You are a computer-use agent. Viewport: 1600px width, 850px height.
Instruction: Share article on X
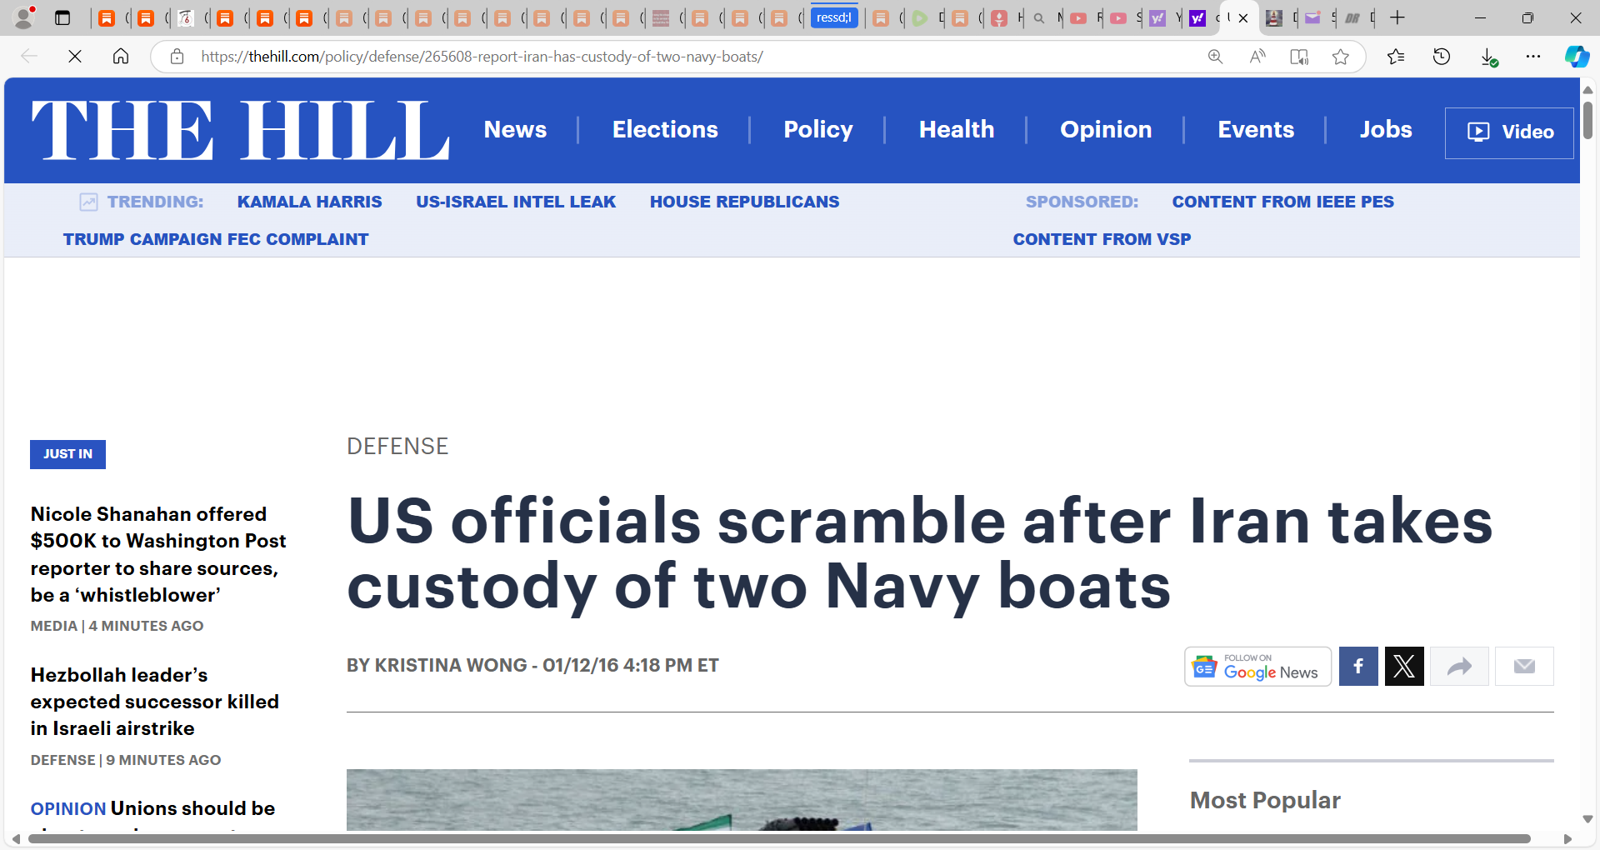tap(1404, 666)
